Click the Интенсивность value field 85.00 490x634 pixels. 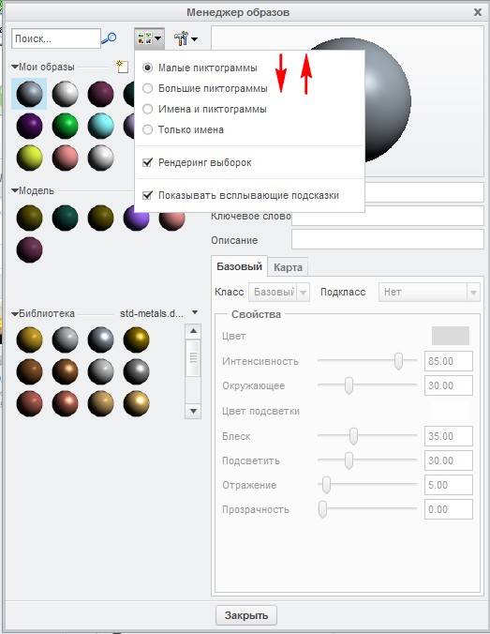(x=449, y=361)
